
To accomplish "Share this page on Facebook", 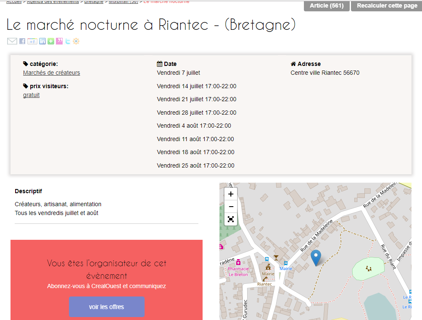I will tap(22, 41).
